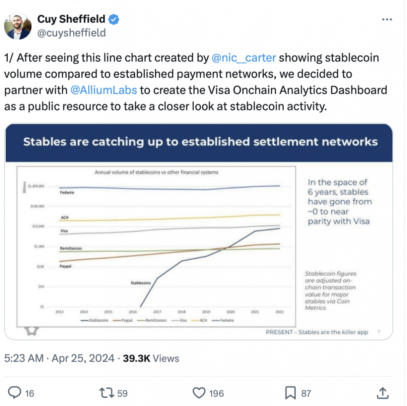Click the share upload icon
The height and width of the screenshot is (406, 407).
tap(383, 393)
